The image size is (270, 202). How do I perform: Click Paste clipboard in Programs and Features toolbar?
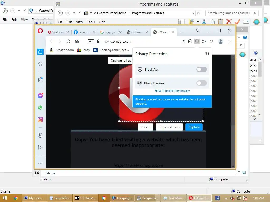pyautogui.click(x=221, y=22)
